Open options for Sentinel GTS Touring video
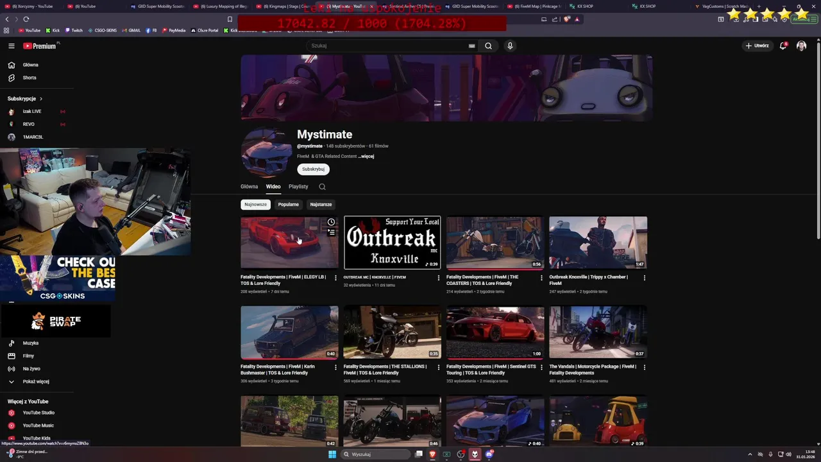Viewport: 821px width, 462px height. 541,368
